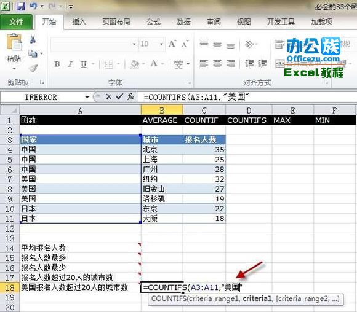This screenshot has width=357, height=312.
Task: Click Bottom Align icon
Action: 231,45
